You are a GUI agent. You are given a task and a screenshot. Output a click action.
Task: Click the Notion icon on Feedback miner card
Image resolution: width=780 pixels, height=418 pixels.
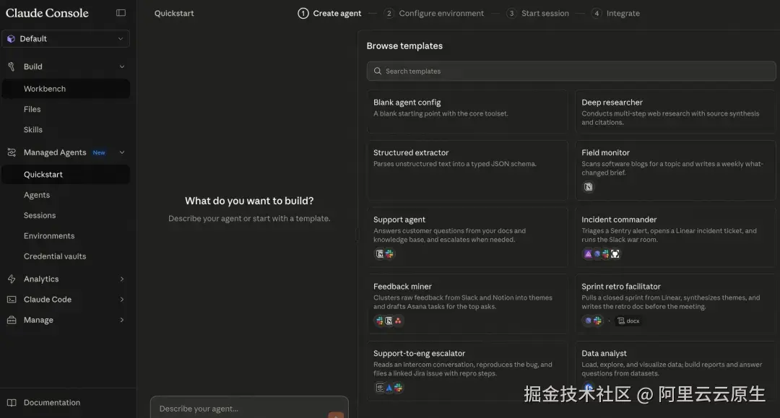point(389,321)
